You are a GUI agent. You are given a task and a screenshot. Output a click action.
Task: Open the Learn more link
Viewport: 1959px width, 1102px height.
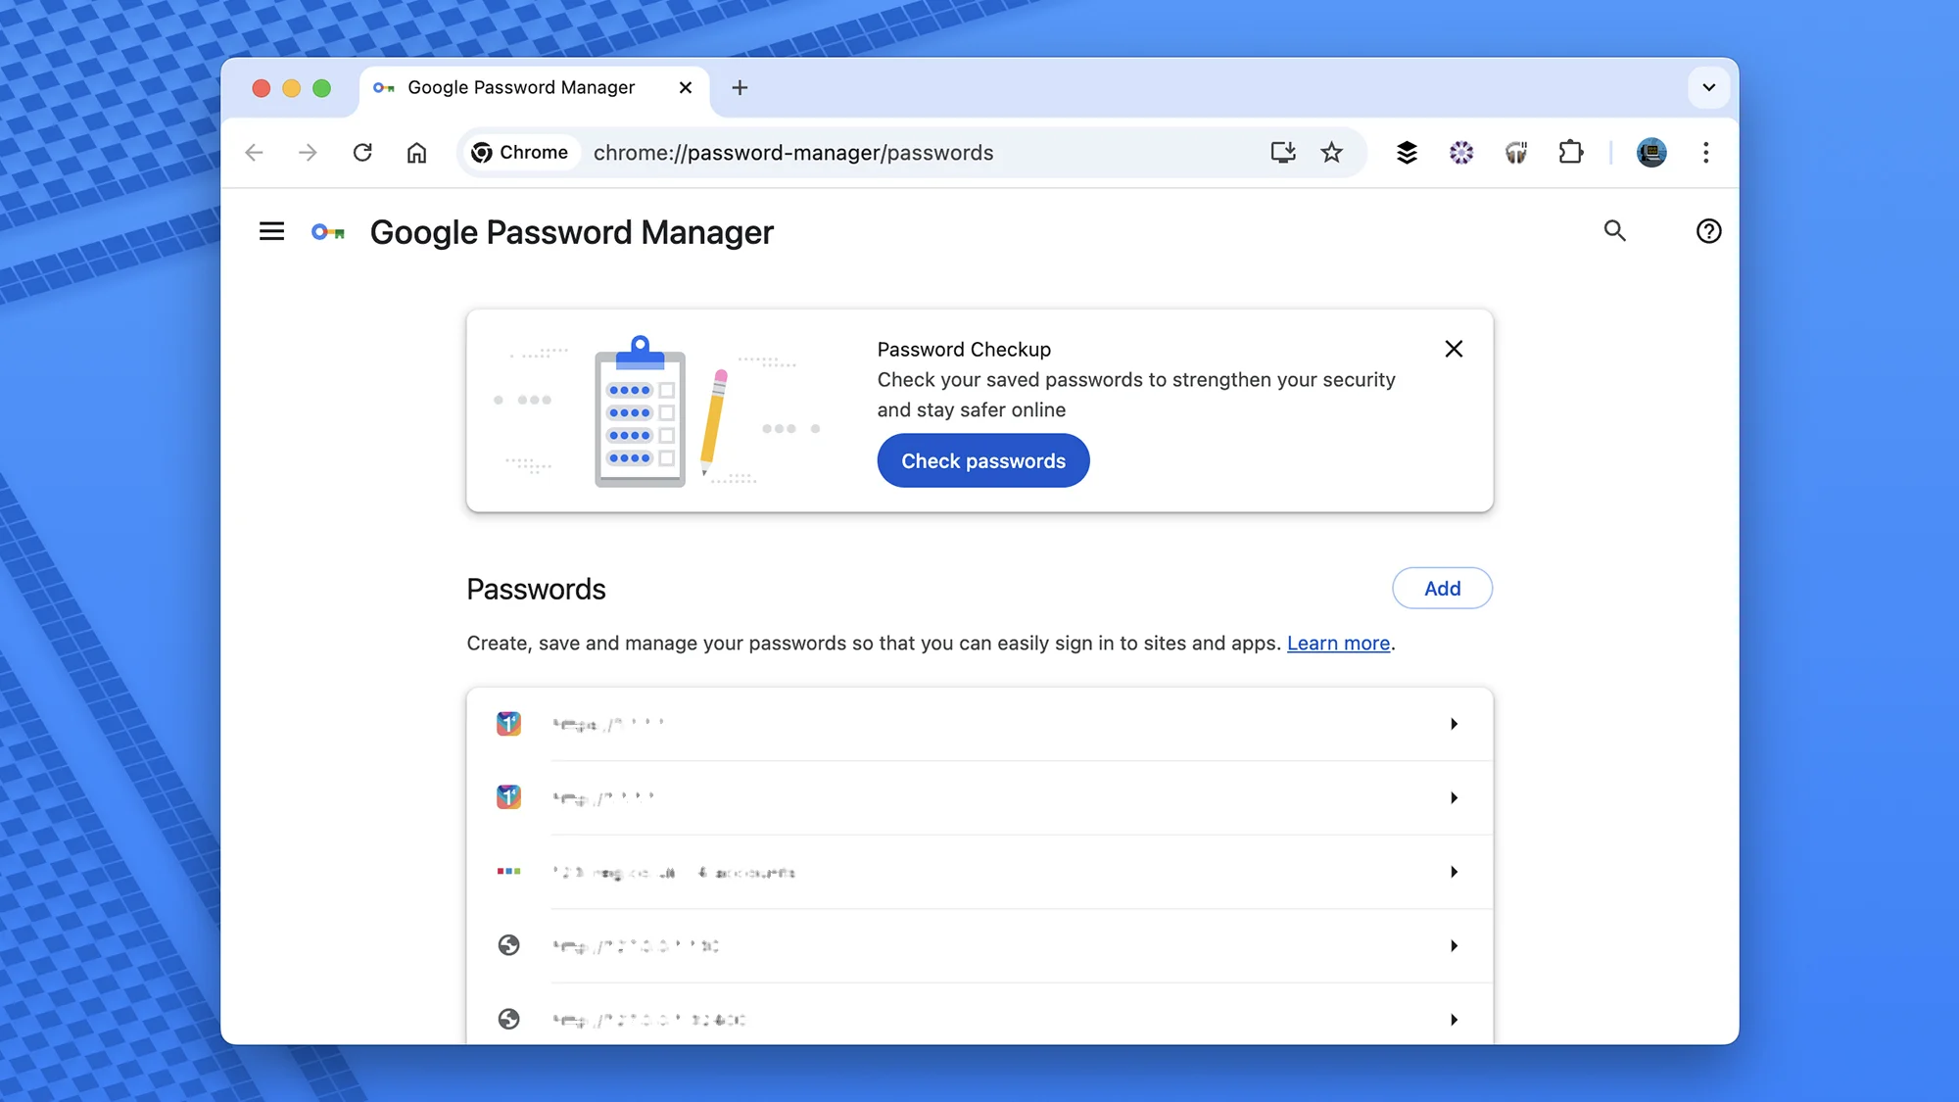coord(1338,643)
